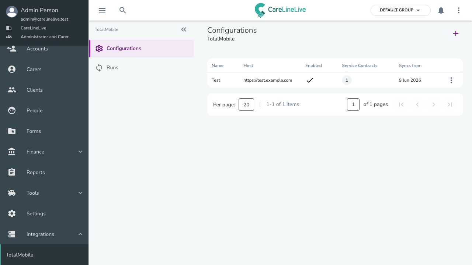Click the Tools car icon
This screenshot has height=265, width=472.
tap(12, 193)
